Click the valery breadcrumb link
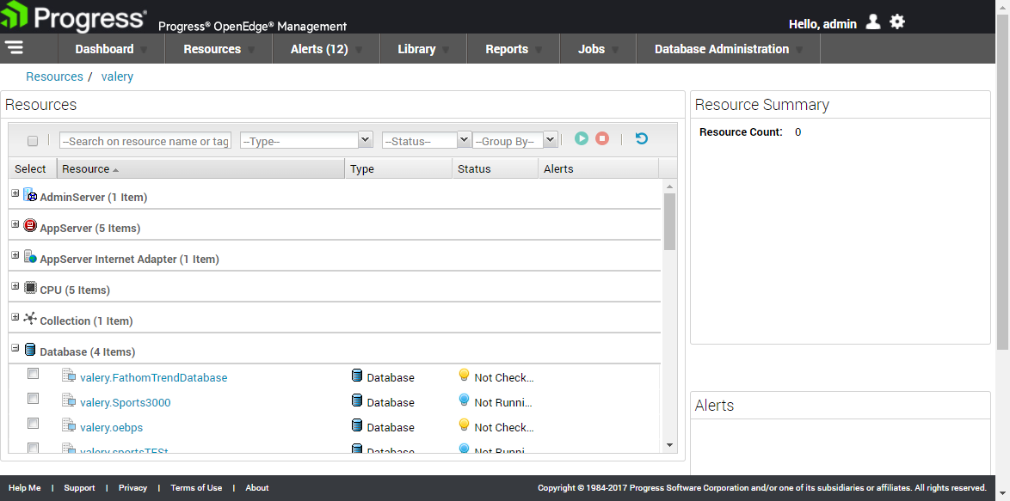This screenshot has height=501, width=1010. 117,76
